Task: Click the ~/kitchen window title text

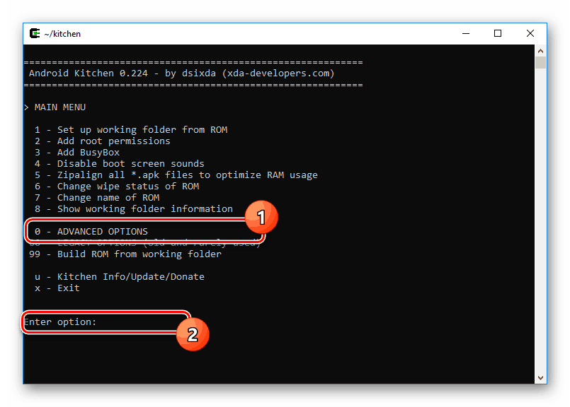Action: click(x=62, y=34)
